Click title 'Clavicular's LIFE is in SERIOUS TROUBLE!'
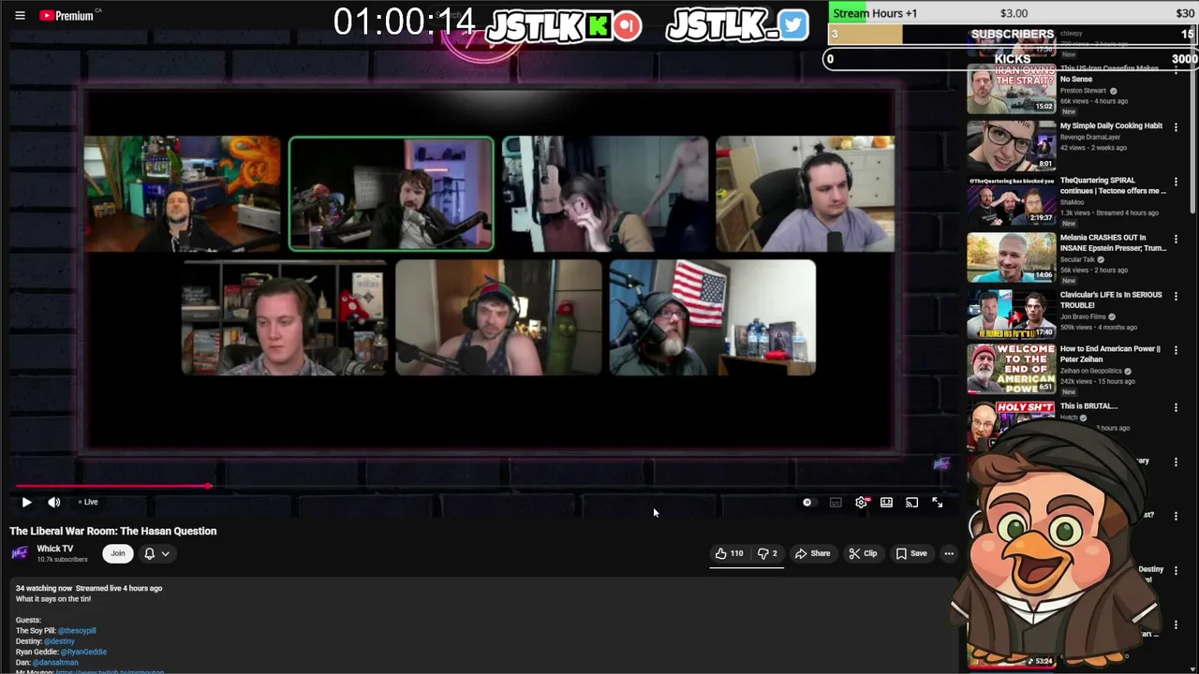 (x=1111, y=300)
